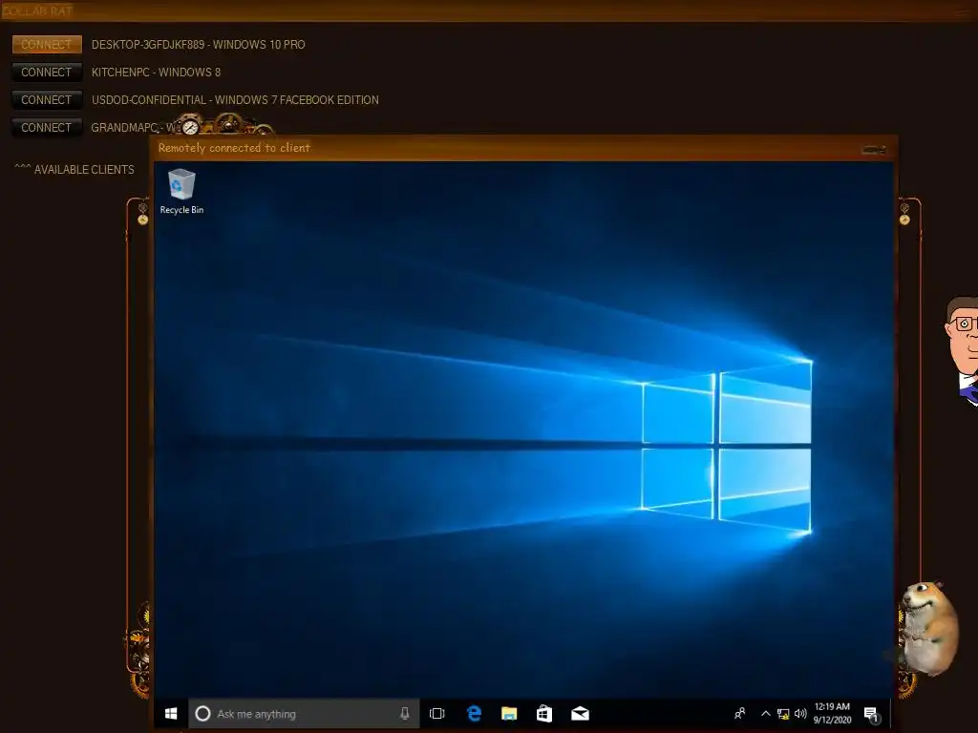
Task: Click the Cortana circle icon in search box
Action: coord(202,714)
